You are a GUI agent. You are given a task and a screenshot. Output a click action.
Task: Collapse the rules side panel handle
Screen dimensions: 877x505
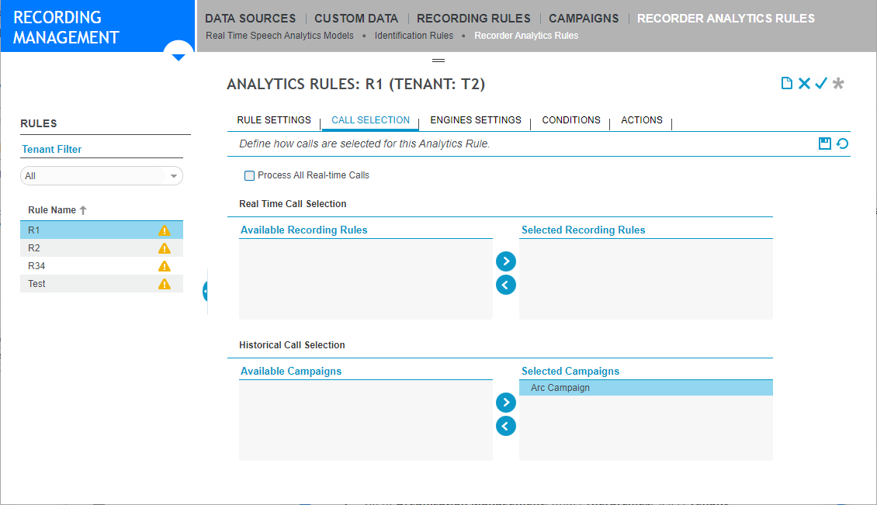pyautogui.click(x=205, y=291)
